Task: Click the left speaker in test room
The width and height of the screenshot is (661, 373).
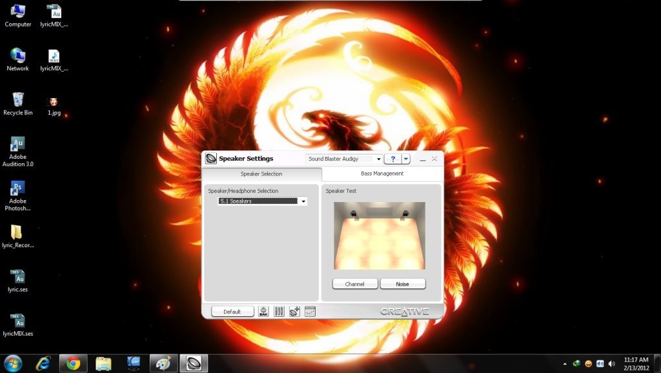Action: pos(354,214)
